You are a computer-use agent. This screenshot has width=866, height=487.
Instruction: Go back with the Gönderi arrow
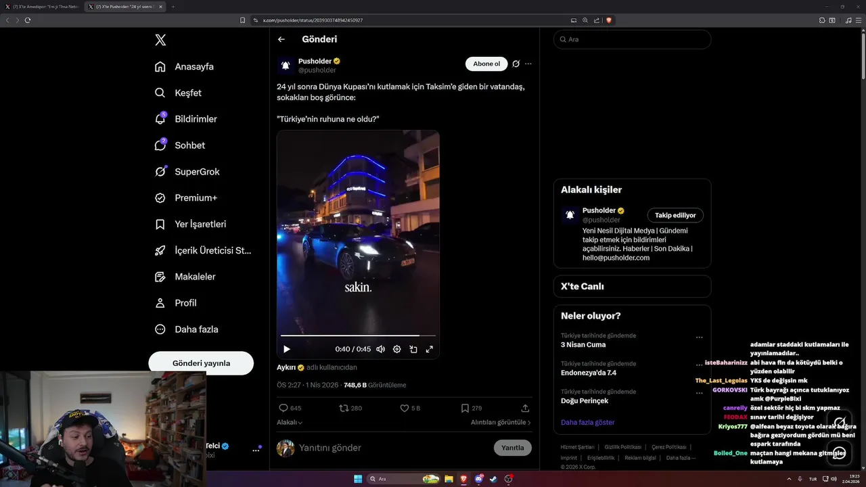pyautogui.click(x=281, y=39)
